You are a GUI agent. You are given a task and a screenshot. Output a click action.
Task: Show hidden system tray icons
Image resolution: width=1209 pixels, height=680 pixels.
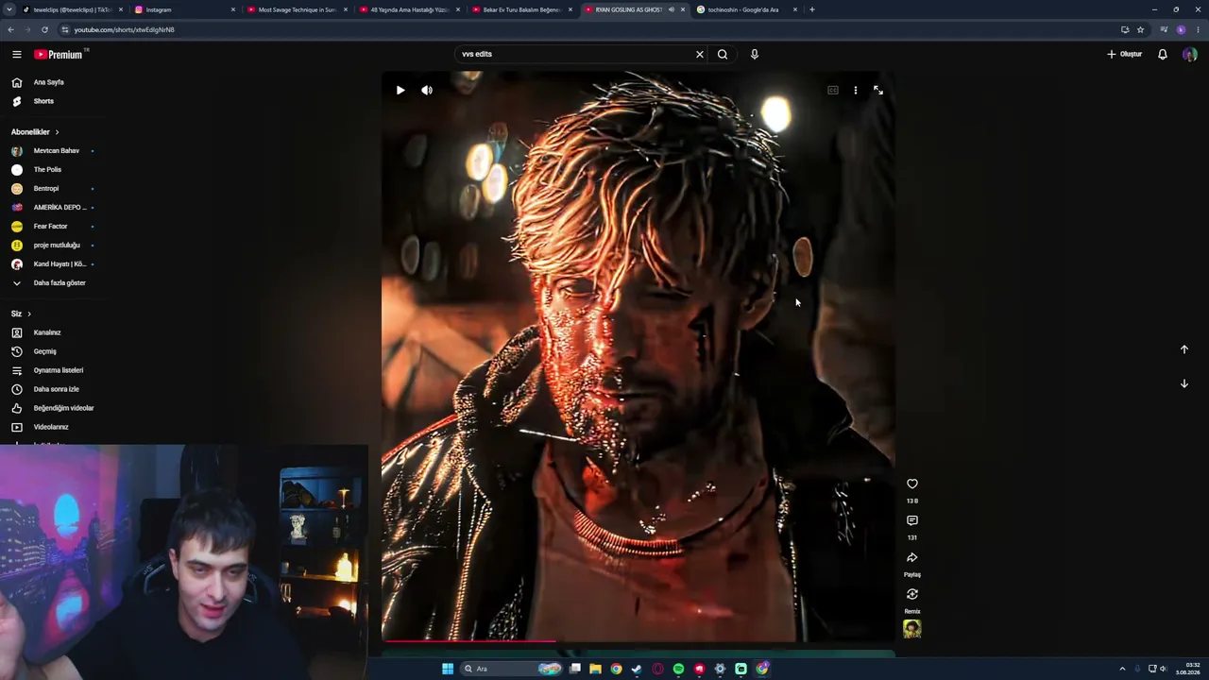1122,669
